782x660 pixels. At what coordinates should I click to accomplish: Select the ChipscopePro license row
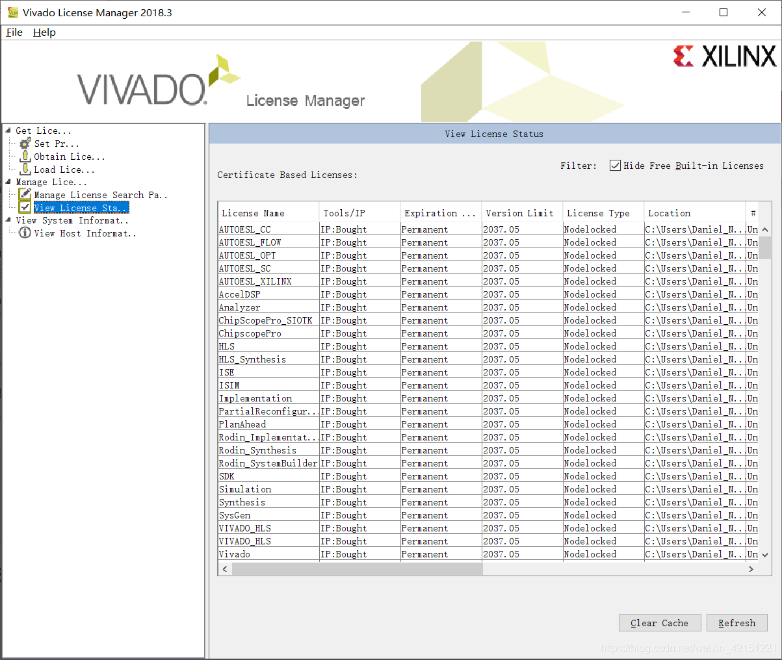click(x=488, y=333)
